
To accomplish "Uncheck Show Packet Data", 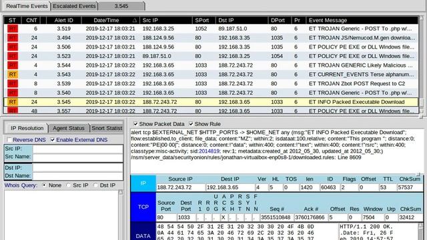I will coord(135,124).
